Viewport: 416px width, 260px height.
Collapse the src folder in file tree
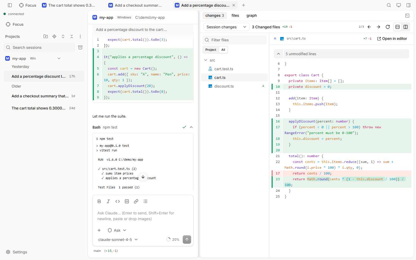[206, 60]
